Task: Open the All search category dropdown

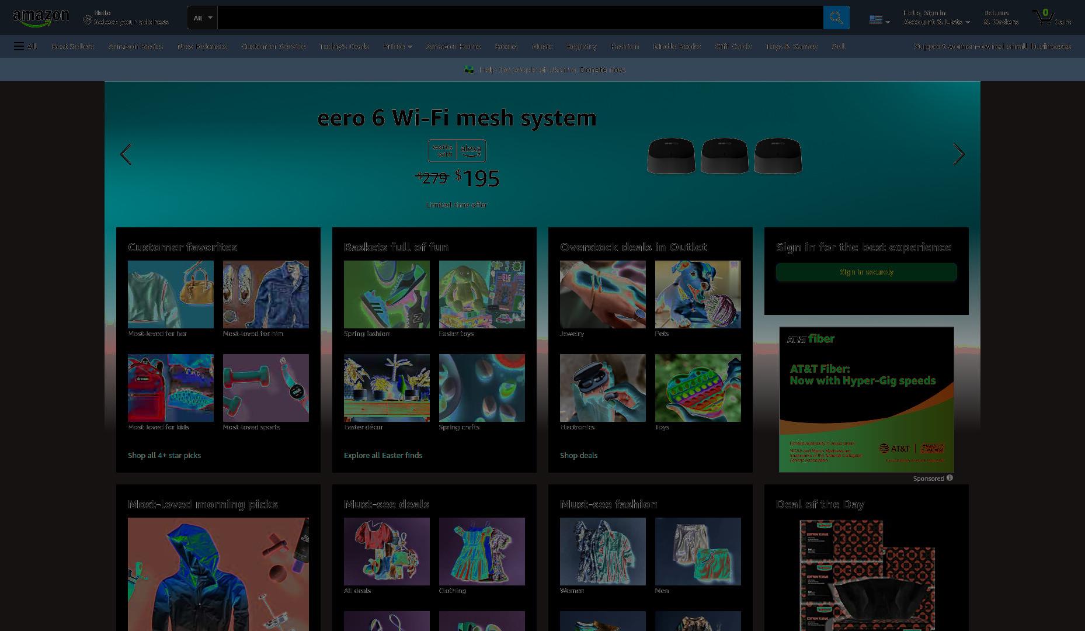Action: (203, 18)
